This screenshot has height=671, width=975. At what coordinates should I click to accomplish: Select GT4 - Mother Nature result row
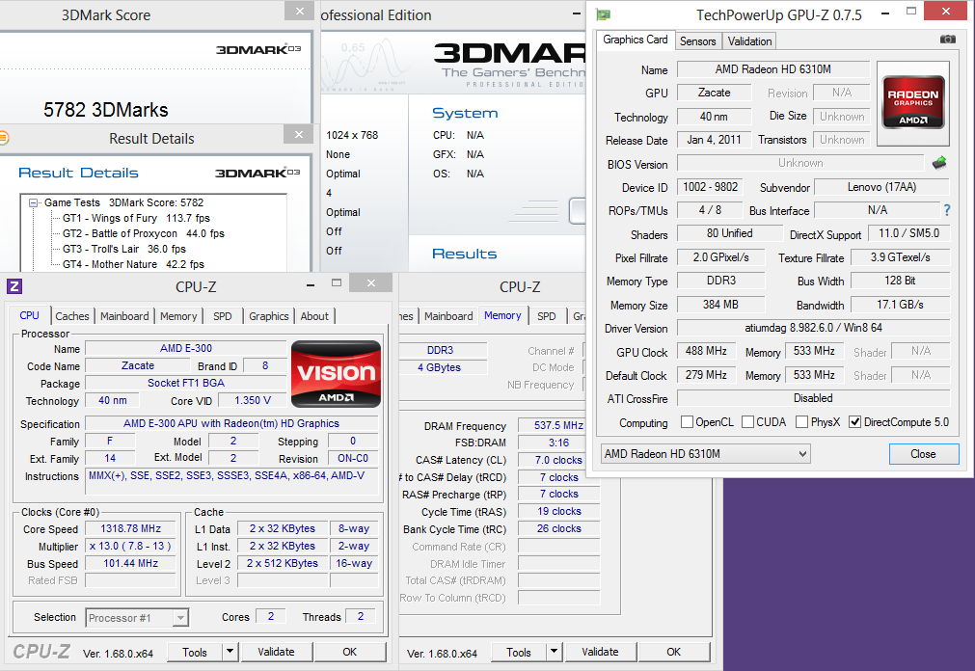[x=133, y=264]
